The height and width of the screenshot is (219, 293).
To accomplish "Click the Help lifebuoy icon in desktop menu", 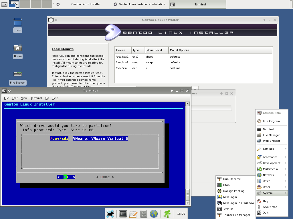I will click(x=259, y=201).
